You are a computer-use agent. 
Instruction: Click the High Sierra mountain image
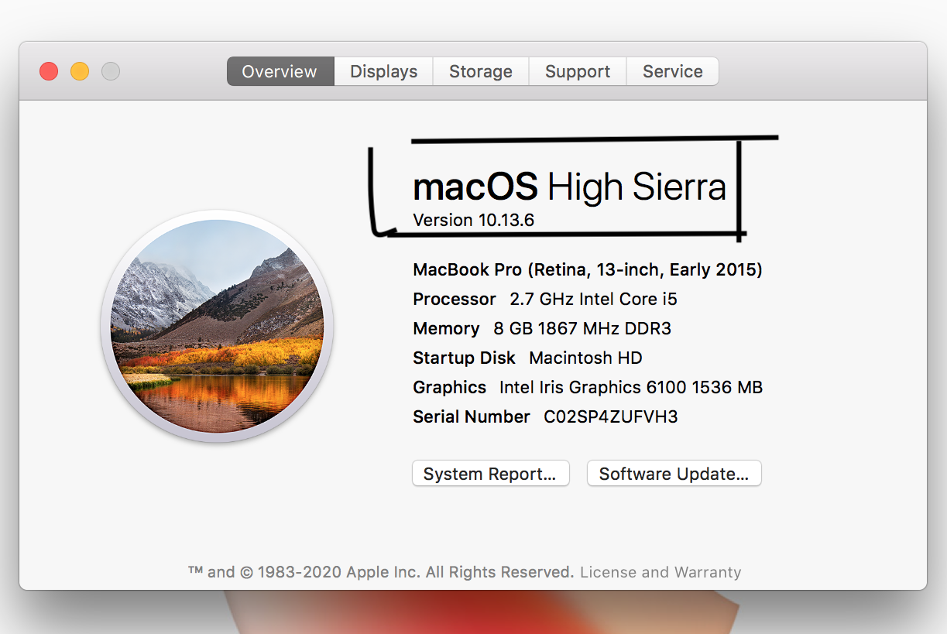217,326
